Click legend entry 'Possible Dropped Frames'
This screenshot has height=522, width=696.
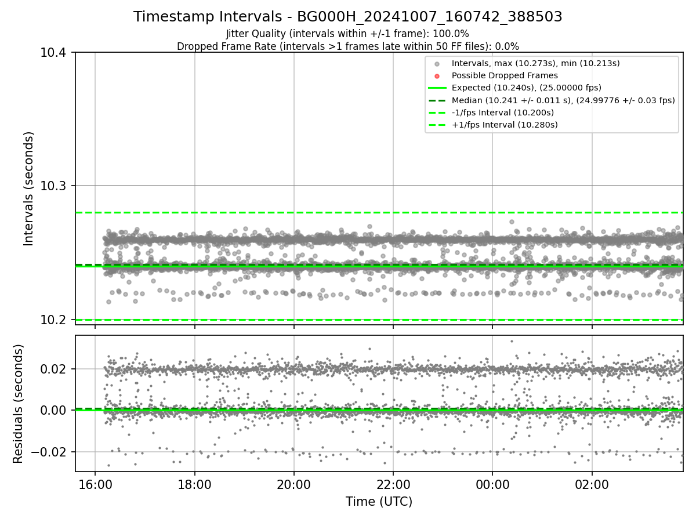click(x=505, y=75)
